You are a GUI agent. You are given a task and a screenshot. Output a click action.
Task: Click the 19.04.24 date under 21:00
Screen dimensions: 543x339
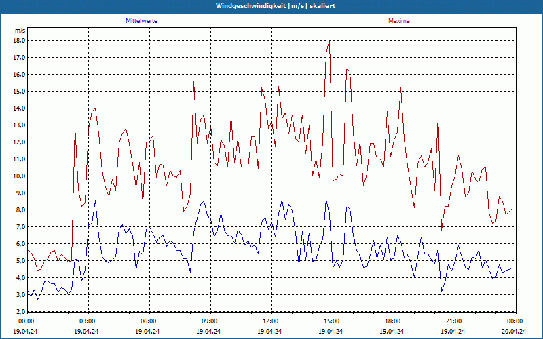coord(453,331)
